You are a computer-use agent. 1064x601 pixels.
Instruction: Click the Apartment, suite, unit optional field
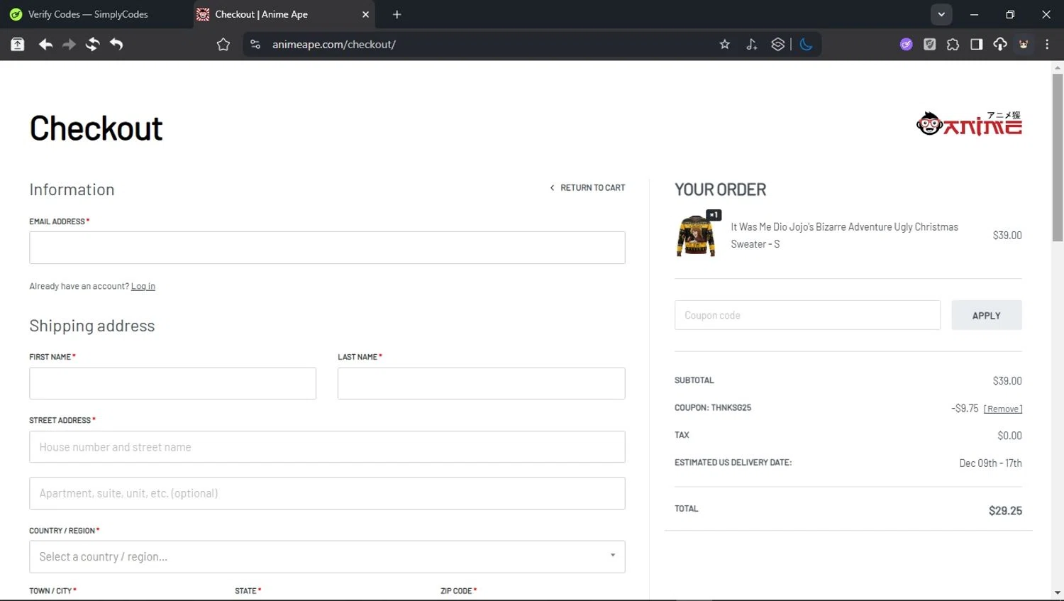(x=327, y=493)
